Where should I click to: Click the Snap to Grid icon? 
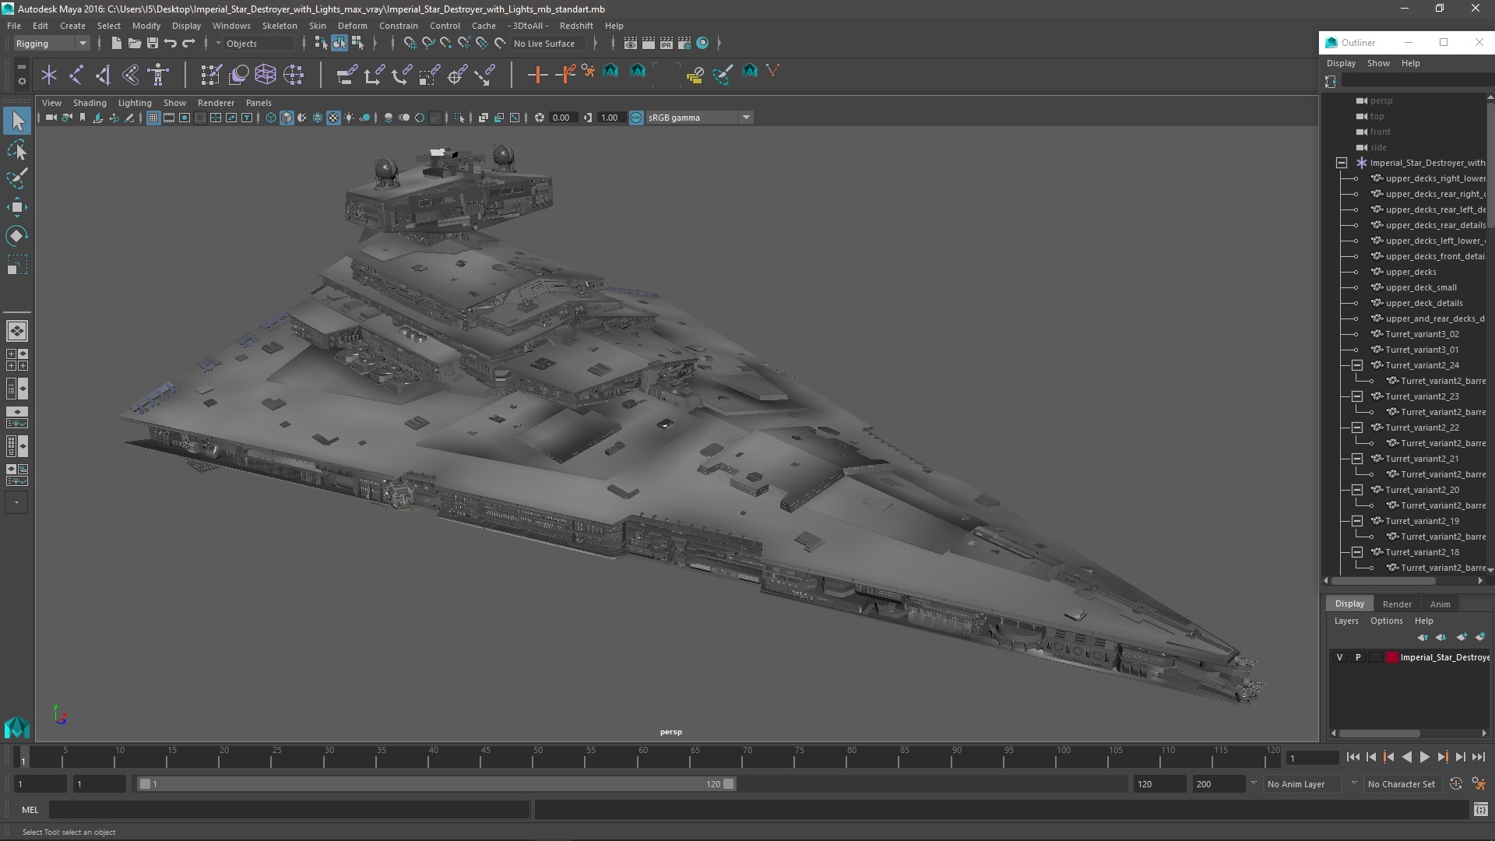[410, 43]
